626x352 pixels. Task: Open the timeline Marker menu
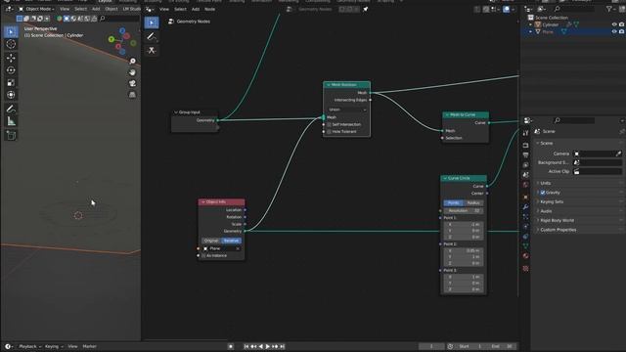tap(89, 346)
